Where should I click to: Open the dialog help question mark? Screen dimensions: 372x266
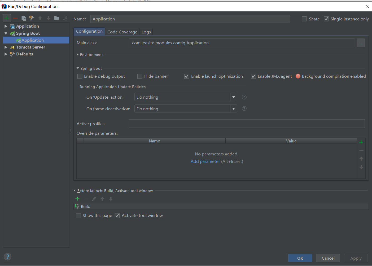click(x=8, y=257)
